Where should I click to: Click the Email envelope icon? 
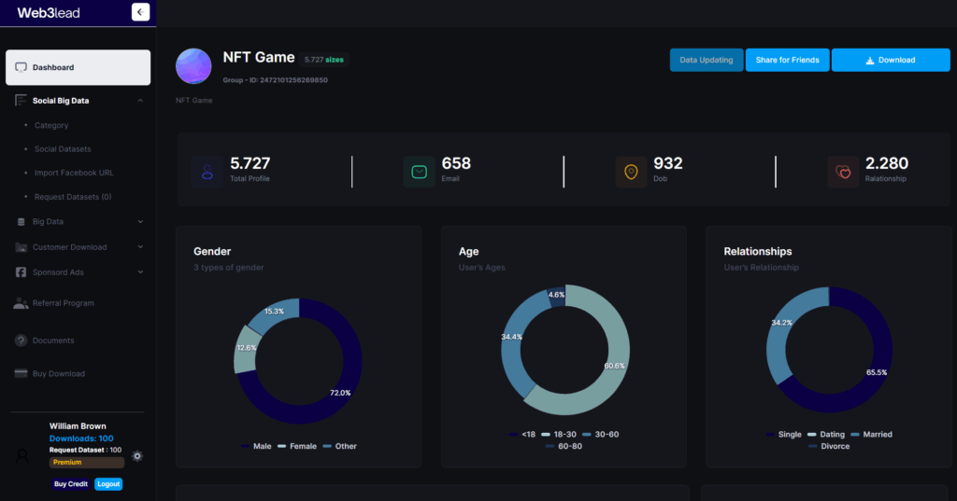[419, 172]
